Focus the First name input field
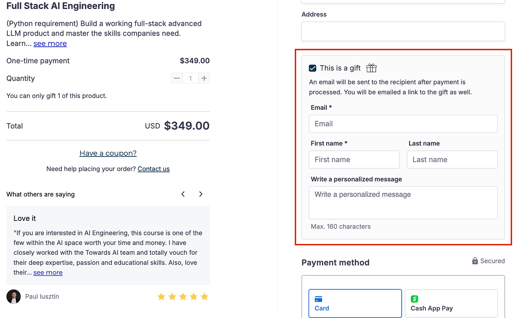Viewport: 524px width, 318px height. (354, 160)
